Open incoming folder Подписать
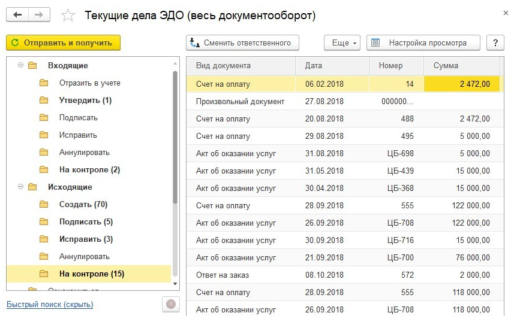Image resolution: width=514 pixels, height=328 pixels. point(79,118)
